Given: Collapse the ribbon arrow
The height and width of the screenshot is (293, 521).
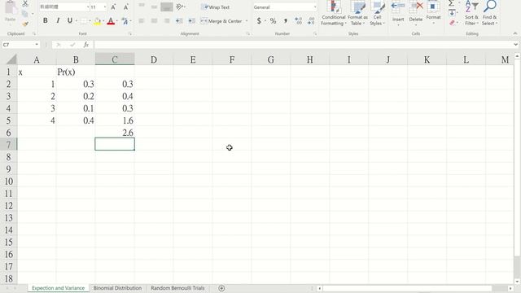Looking at the screenshot, I should click(515, 33).
